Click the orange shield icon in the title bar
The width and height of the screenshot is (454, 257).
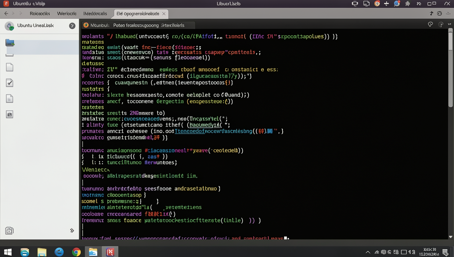click(377, 3)
